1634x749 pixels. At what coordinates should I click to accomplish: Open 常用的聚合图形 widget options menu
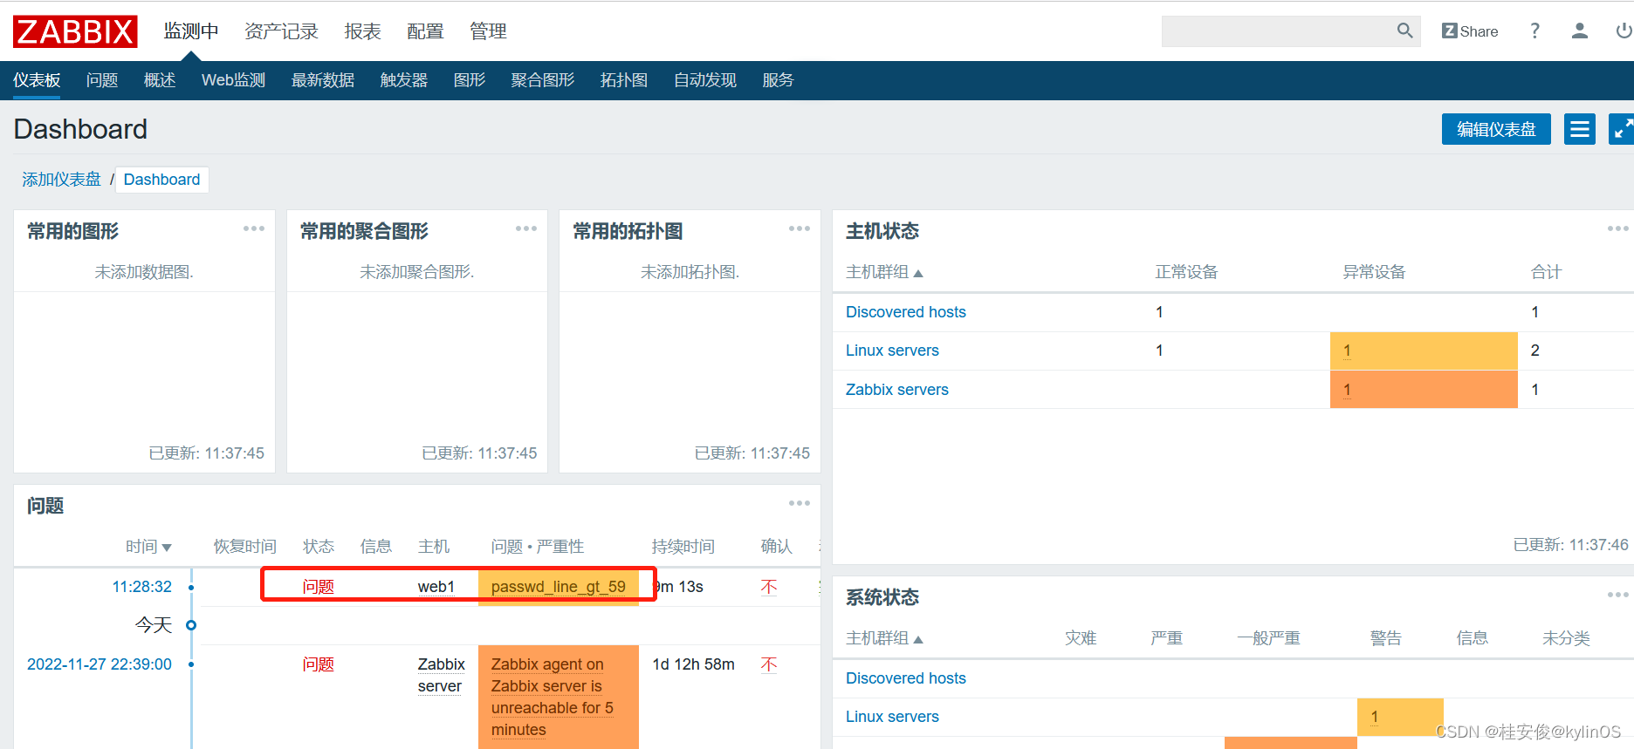[526, 228]
